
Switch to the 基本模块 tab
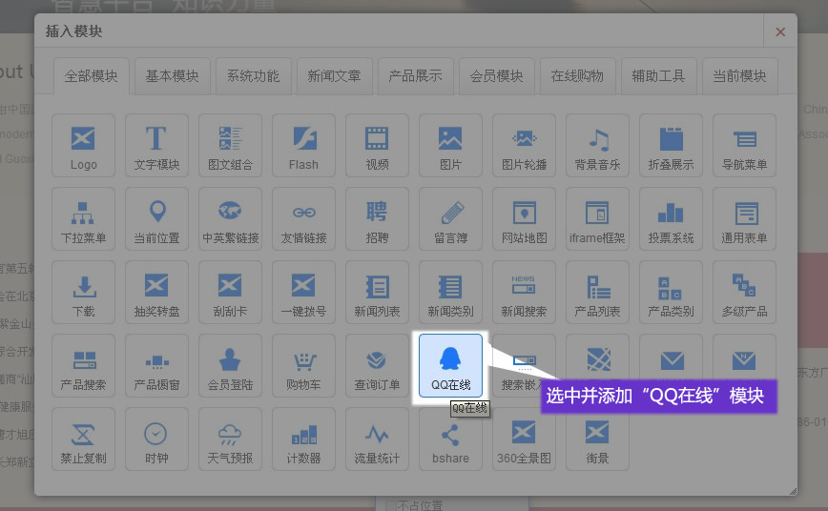[x=172, y=76]
